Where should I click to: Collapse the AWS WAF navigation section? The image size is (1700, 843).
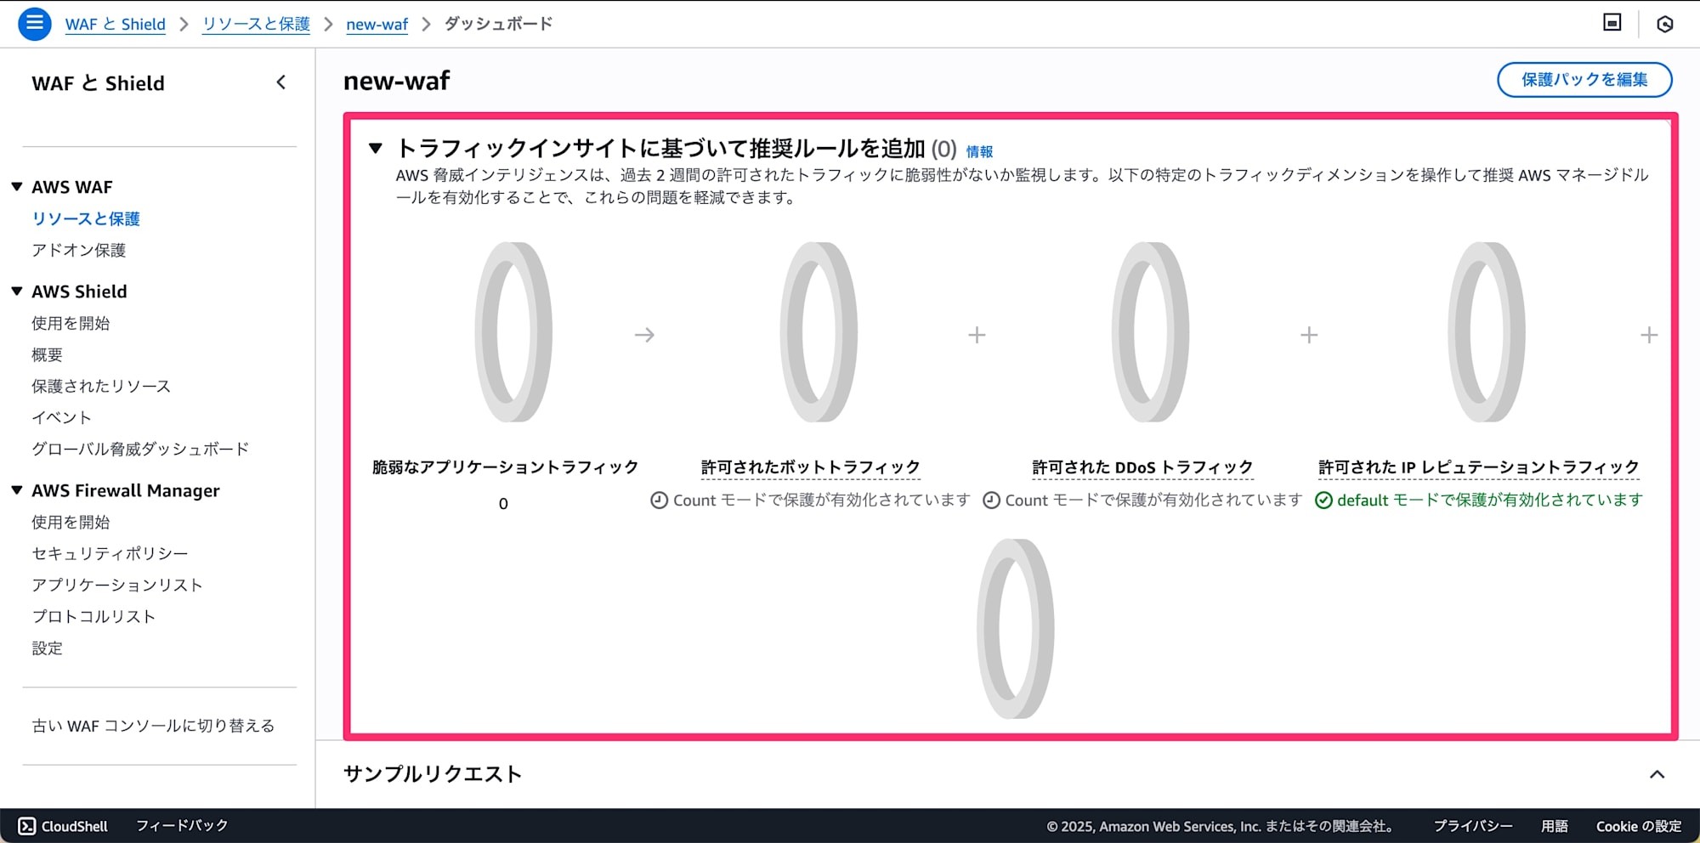[16, 187]
